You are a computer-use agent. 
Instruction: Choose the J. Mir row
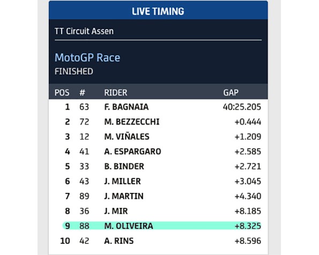pos(158,211)
